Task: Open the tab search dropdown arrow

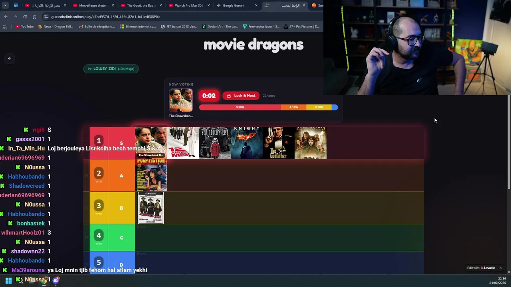Action: [5, 6]
